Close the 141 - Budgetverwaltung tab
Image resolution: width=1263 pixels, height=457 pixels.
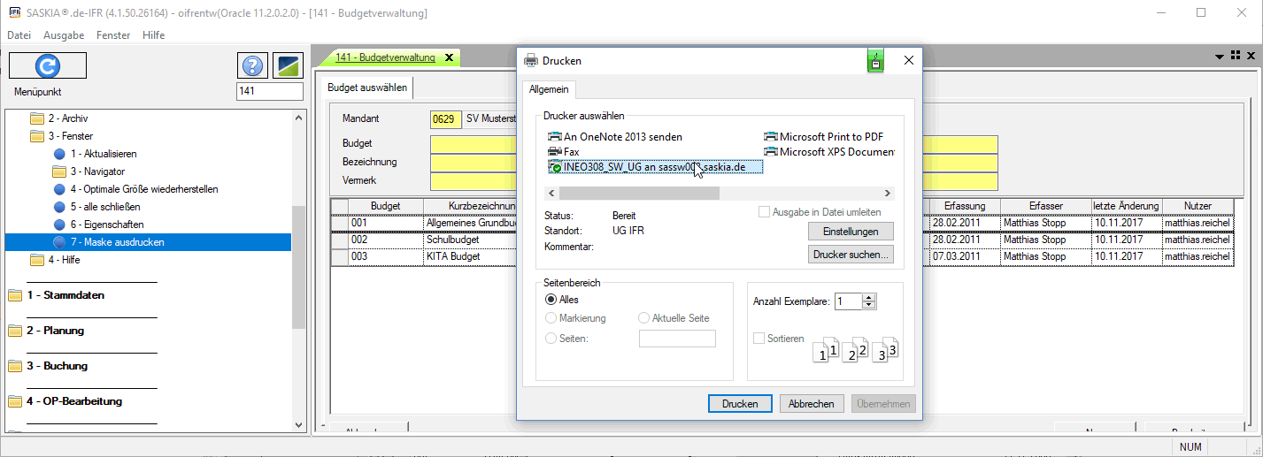pos(449,57)
